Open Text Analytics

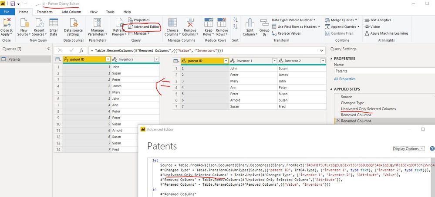click(378, 20)
